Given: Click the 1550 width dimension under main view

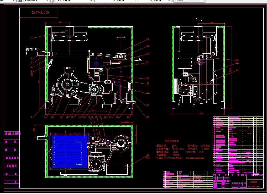Looking at the screenshot, I should [94, 113].
